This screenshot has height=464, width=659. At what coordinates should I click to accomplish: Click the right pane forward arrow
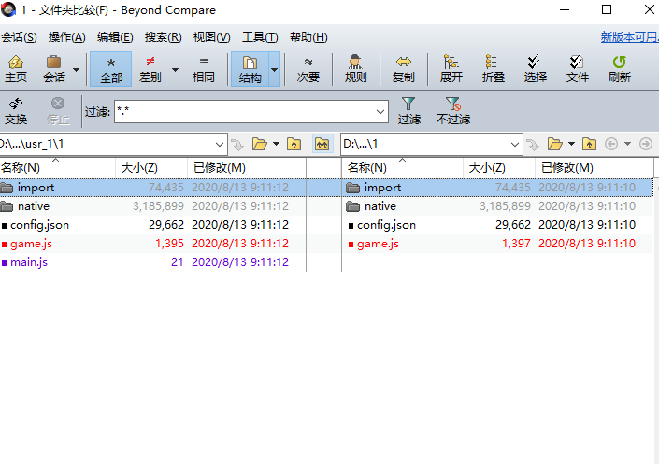click(x=646, y=144)
